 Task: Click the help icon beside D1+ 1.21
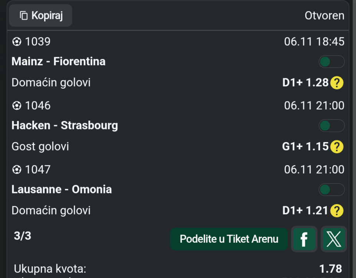337,211
